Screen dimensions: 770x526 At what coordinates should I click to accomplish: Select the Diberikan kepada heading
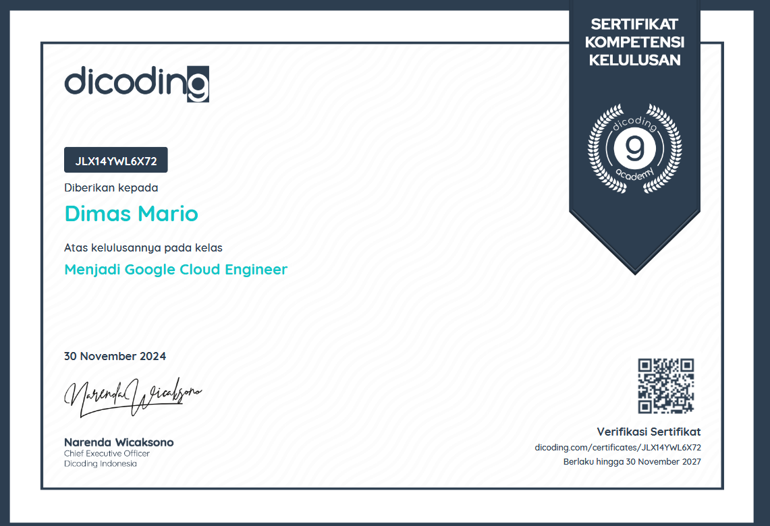[x=111, y=188]
